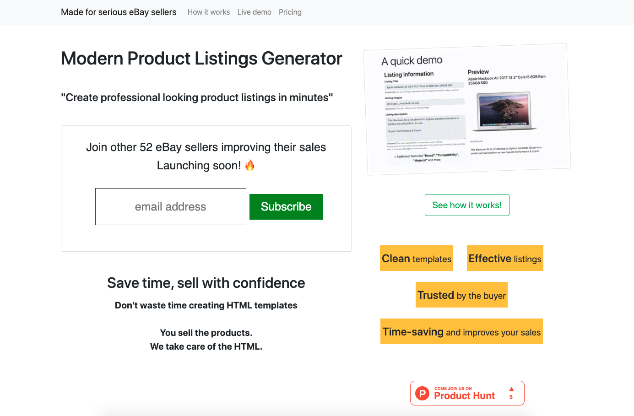
Task: Open the "A quick demo" screenshot preview
Action: [x=411, y=60]
